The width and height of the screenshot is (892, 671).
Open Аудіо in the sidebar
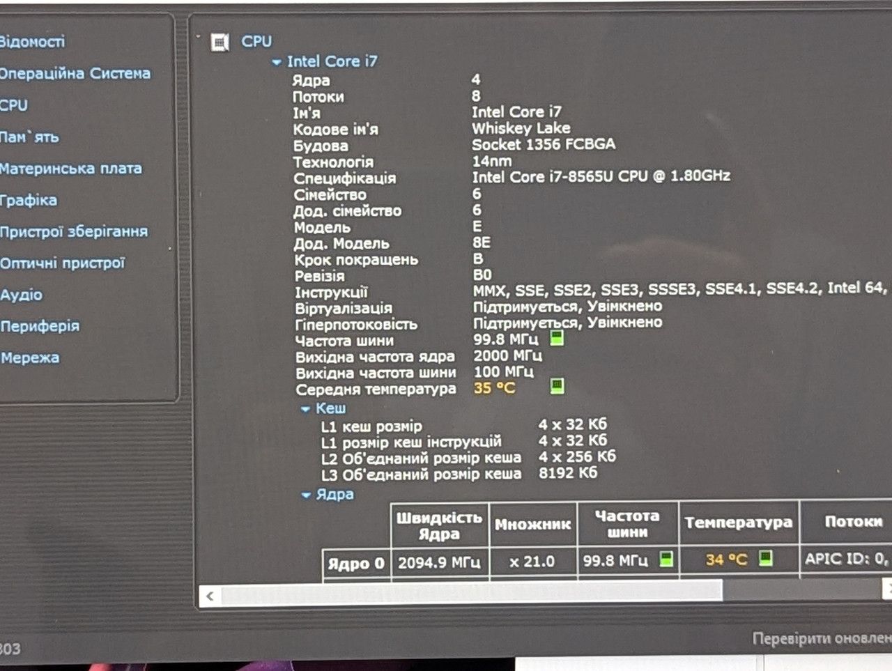(x=21, y=295)
